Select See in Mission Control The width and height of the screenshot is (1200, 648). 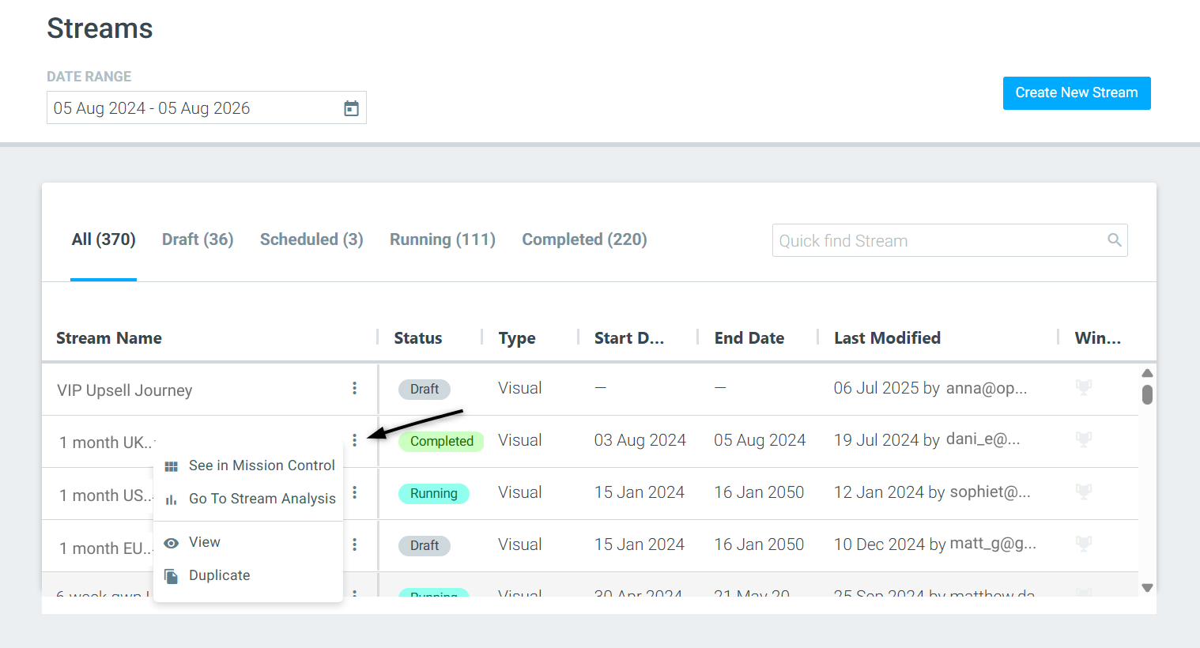(248, 465)
